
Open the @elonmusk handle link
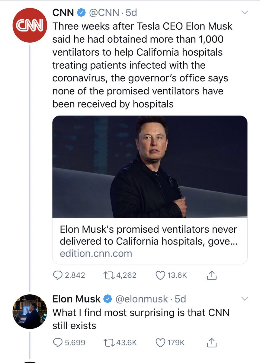click(x=142, y=299)
